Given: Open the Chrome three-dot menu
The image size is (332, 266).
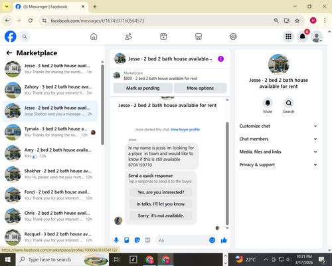Looking at the screenshot, I should pyautogui.click(x=325, y=21).
